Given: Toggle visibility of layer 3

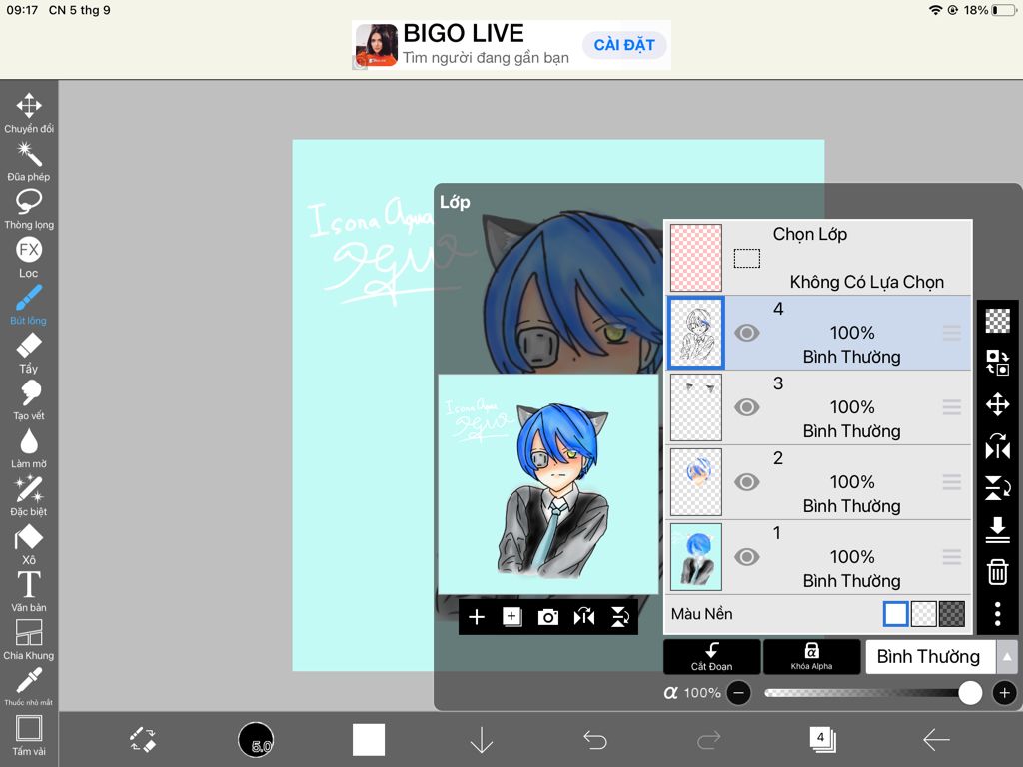Looking at the screenshot, I should (x=747, y=407).
